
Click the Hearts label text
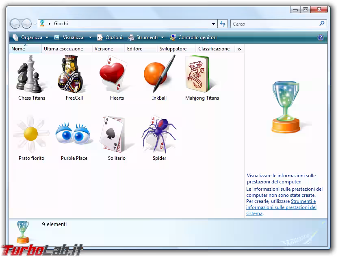117,98
